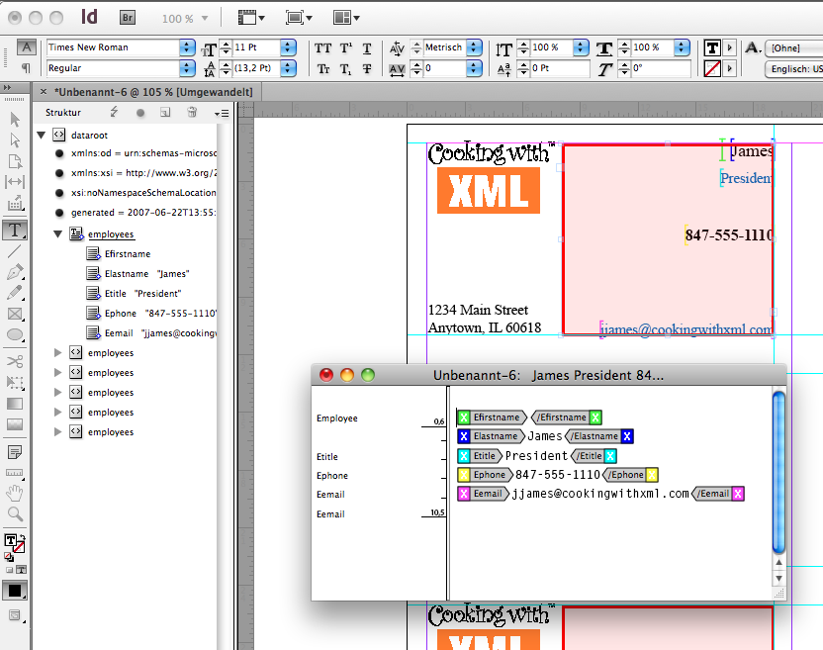Open the Metrisch kerning dropdown
This screenshot has width=823, height=650.
coord(474,47)
